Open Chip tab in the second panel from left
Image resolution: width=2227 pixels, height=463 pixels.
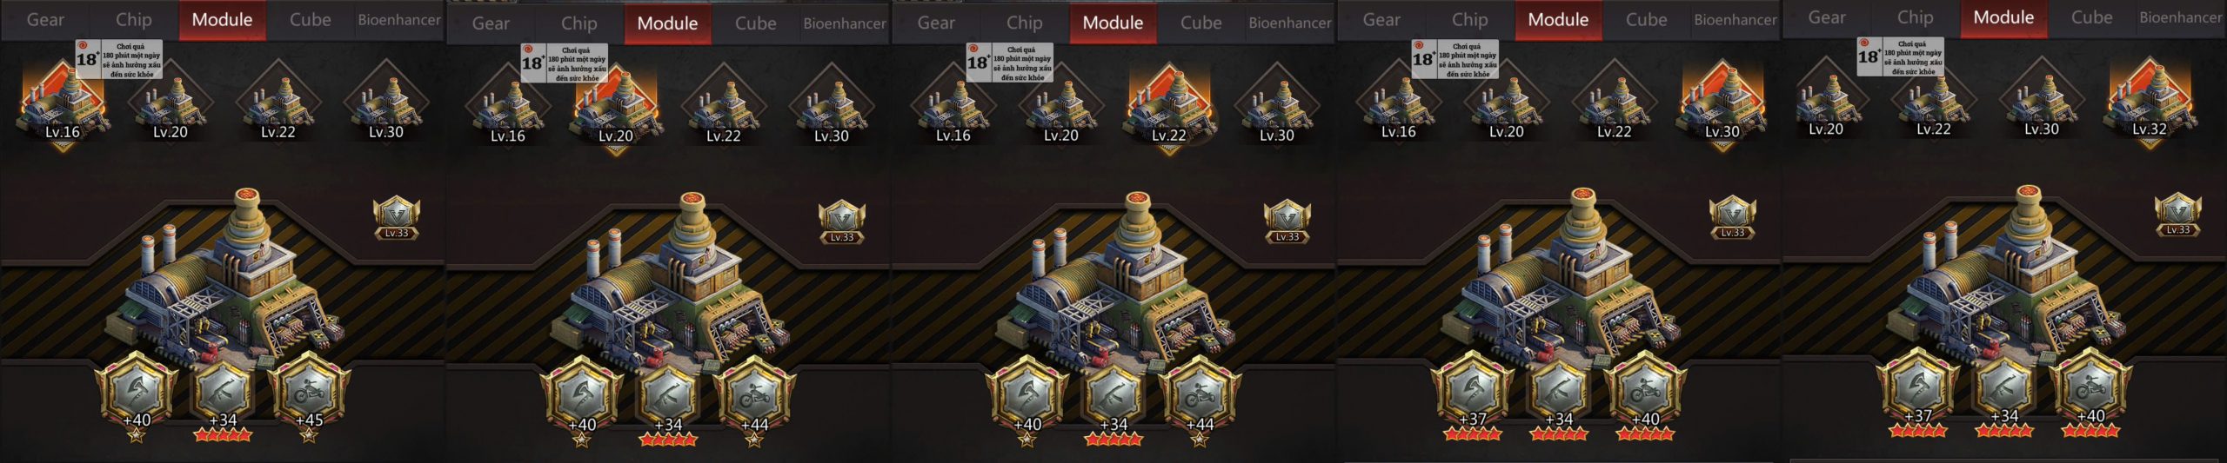coord(578,23)
